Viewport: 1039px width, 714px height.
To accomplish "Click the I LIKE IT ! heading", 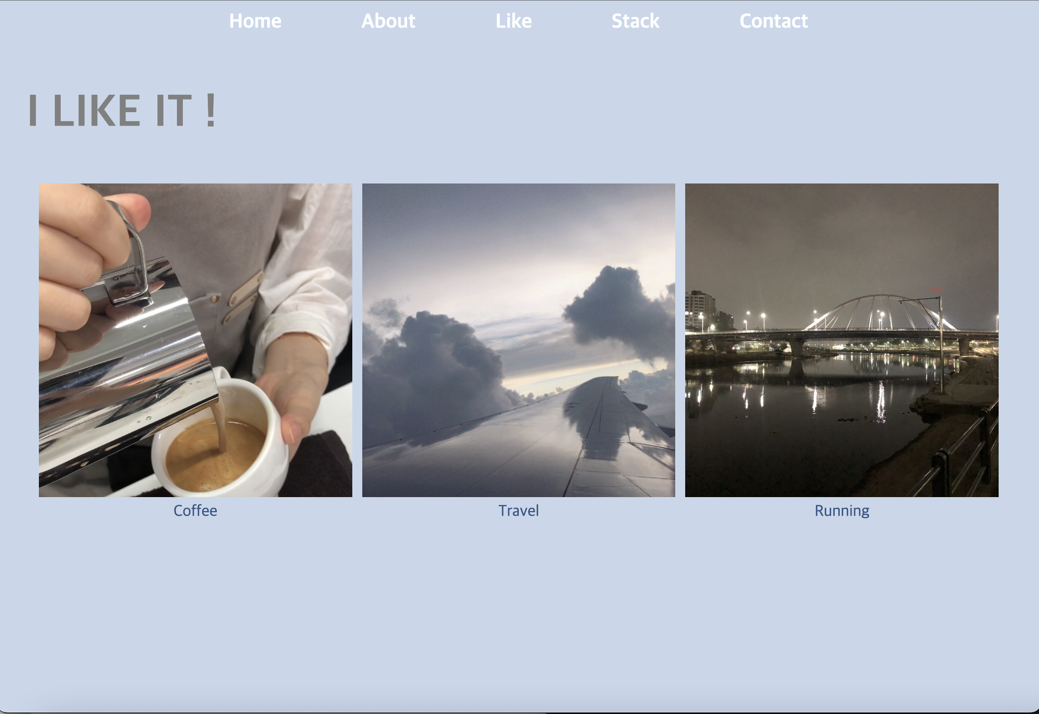I will click(x=122, y=110).
